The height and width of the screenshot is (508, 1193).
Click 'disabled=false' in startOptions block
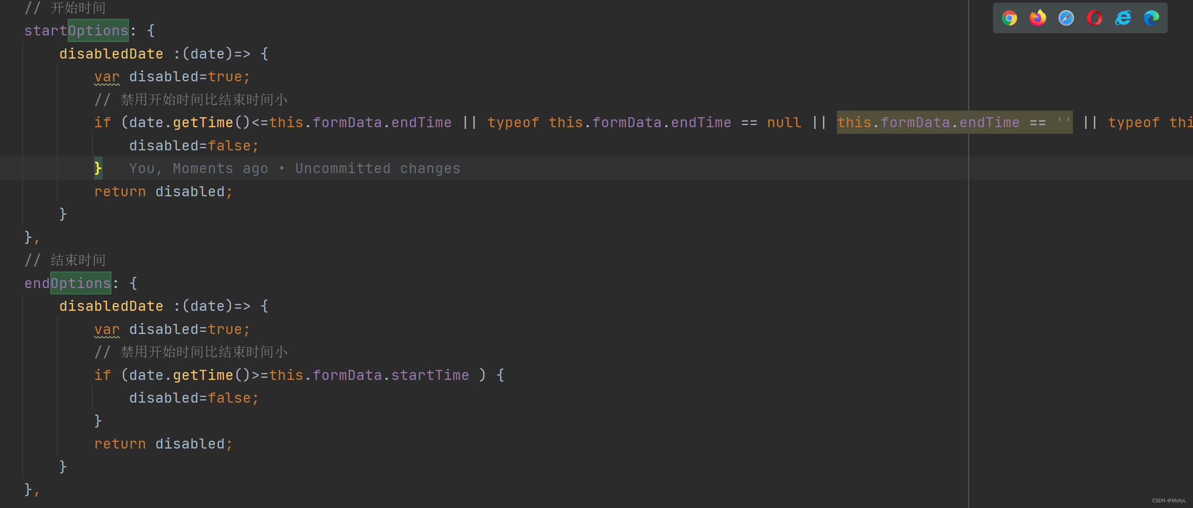(194, 146)
